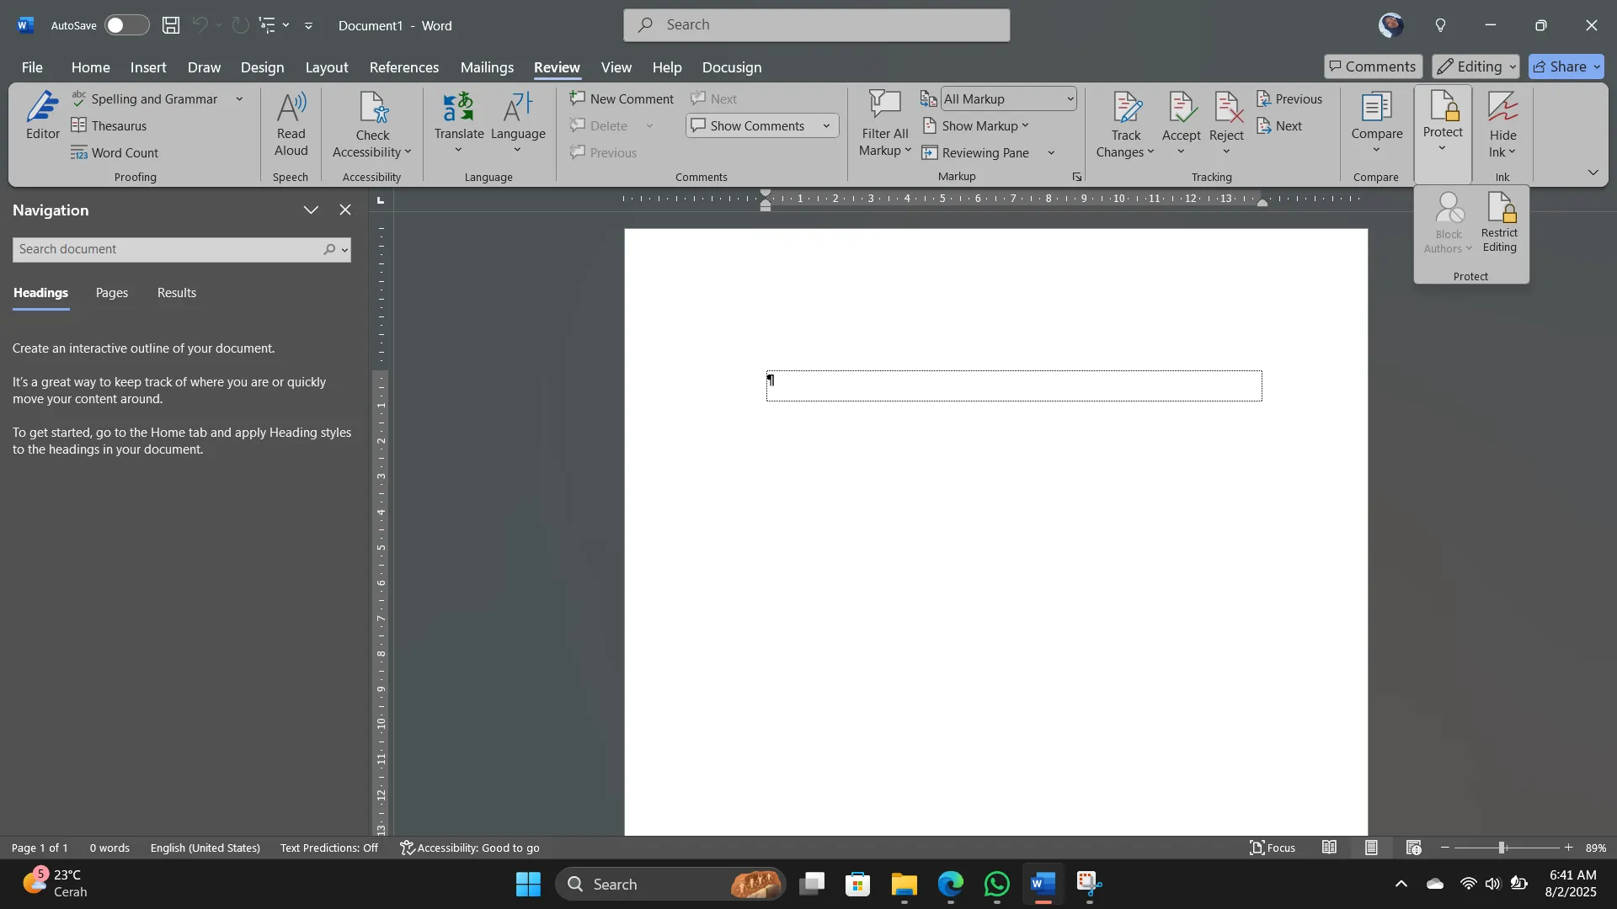This screenshot has width=1617, height=909.
Task: Toggle the Reviewing Pane
Action: click(975, 152)
